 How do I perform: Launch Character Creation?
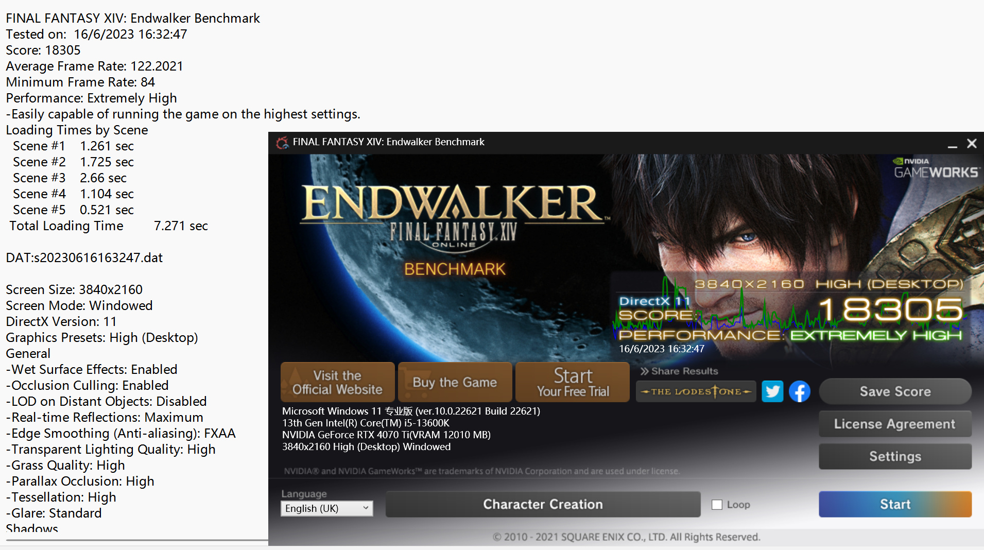[543, 504]
